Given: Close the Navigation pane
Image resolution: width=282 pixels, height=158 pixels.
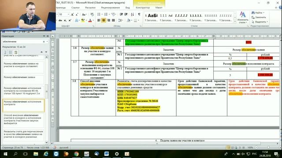Looking at the screenshot, I should point(48,36).
